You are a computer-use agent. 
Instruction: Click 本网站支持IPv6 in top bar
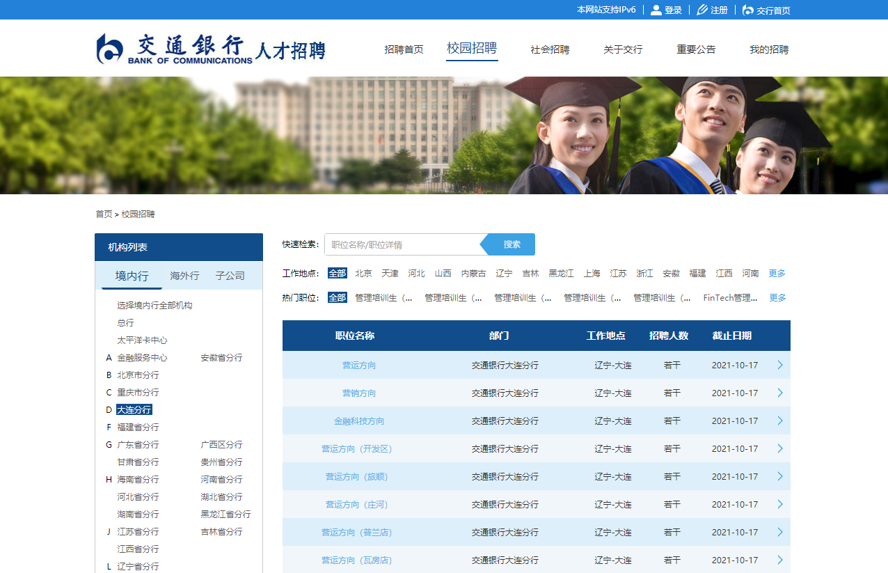[606, 10]
